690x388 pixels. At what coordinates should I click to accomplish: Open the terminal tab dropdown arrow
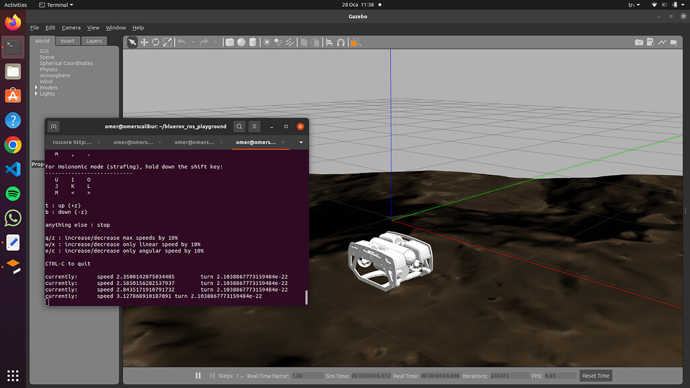coord(301,142)
